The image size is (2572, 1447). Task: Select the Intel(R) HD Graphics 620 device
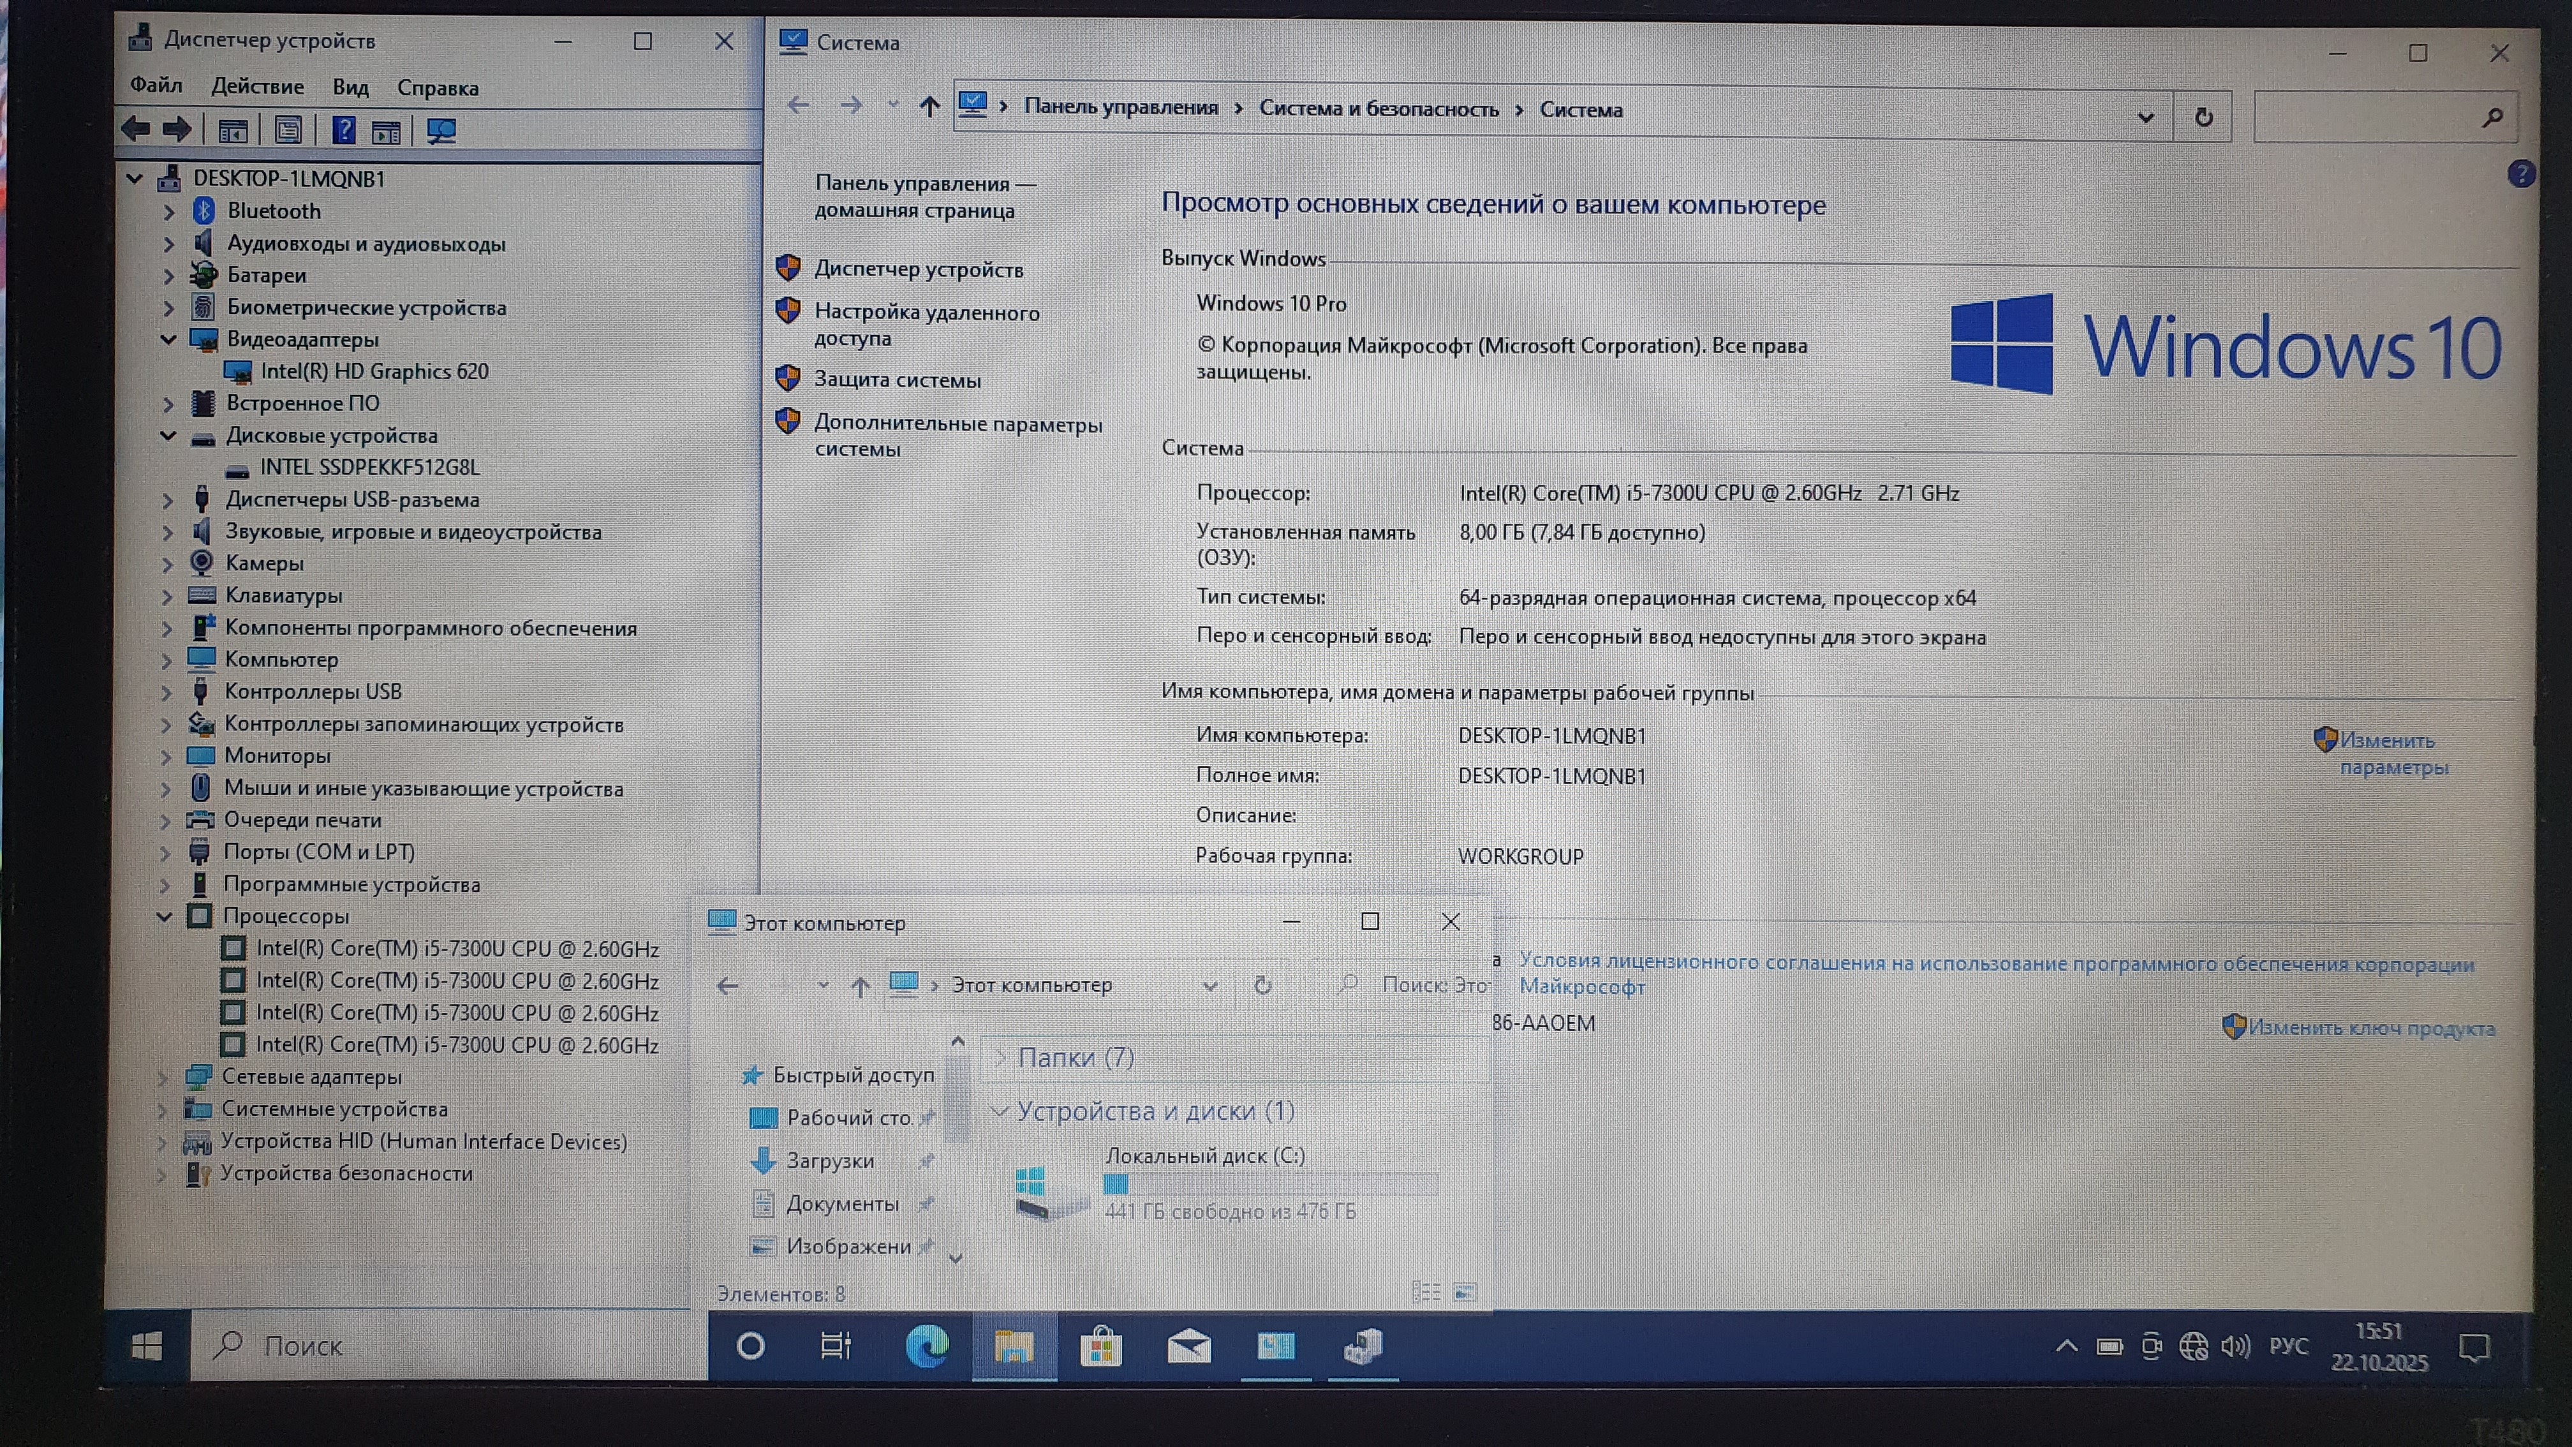(373, 371)
